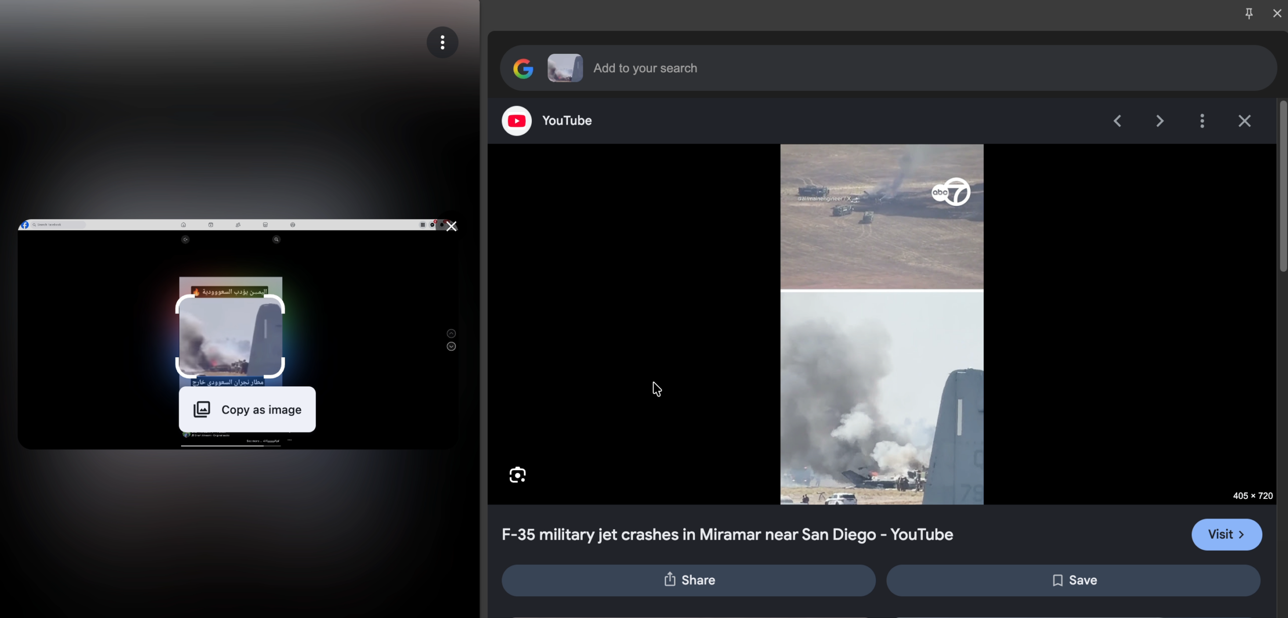Click the side panel vertical scrollbar
Screen dimensions: 1288x618
[x=1283, y=186]
